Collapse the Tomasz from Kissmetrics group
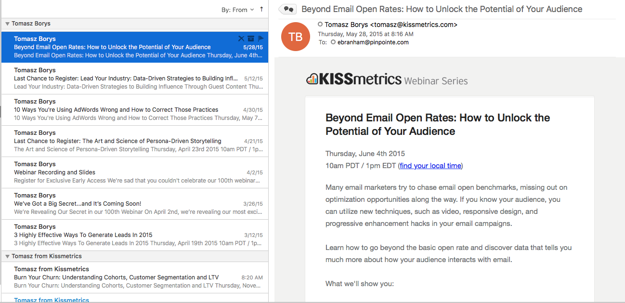This screenshot has width=625, height=303. tap(7, 256)
